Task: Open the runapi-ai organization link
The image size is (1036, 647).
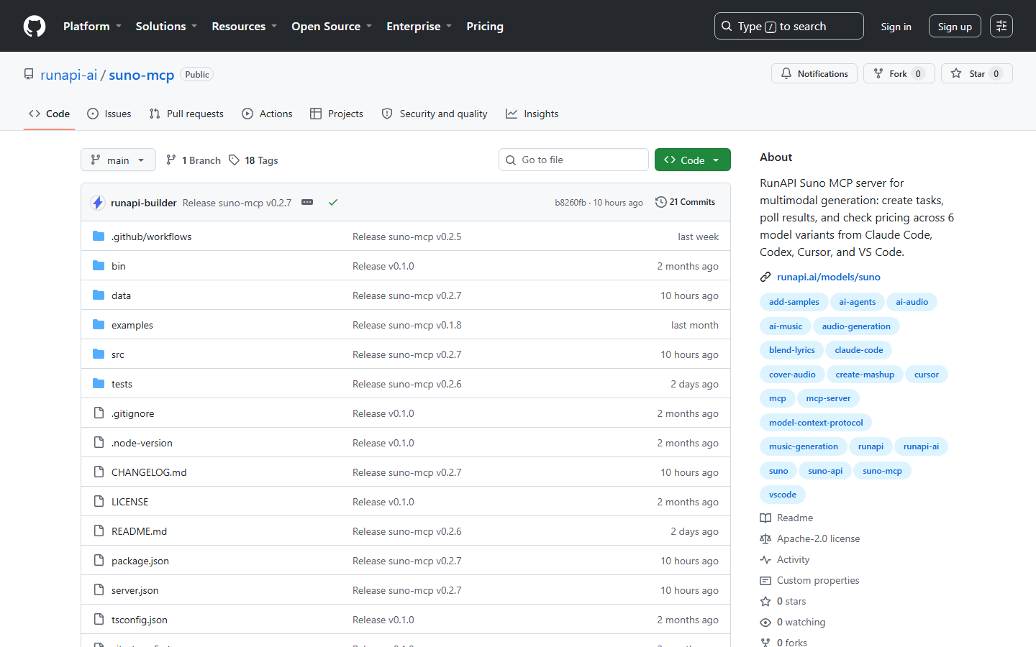Action: click(68, 75)
